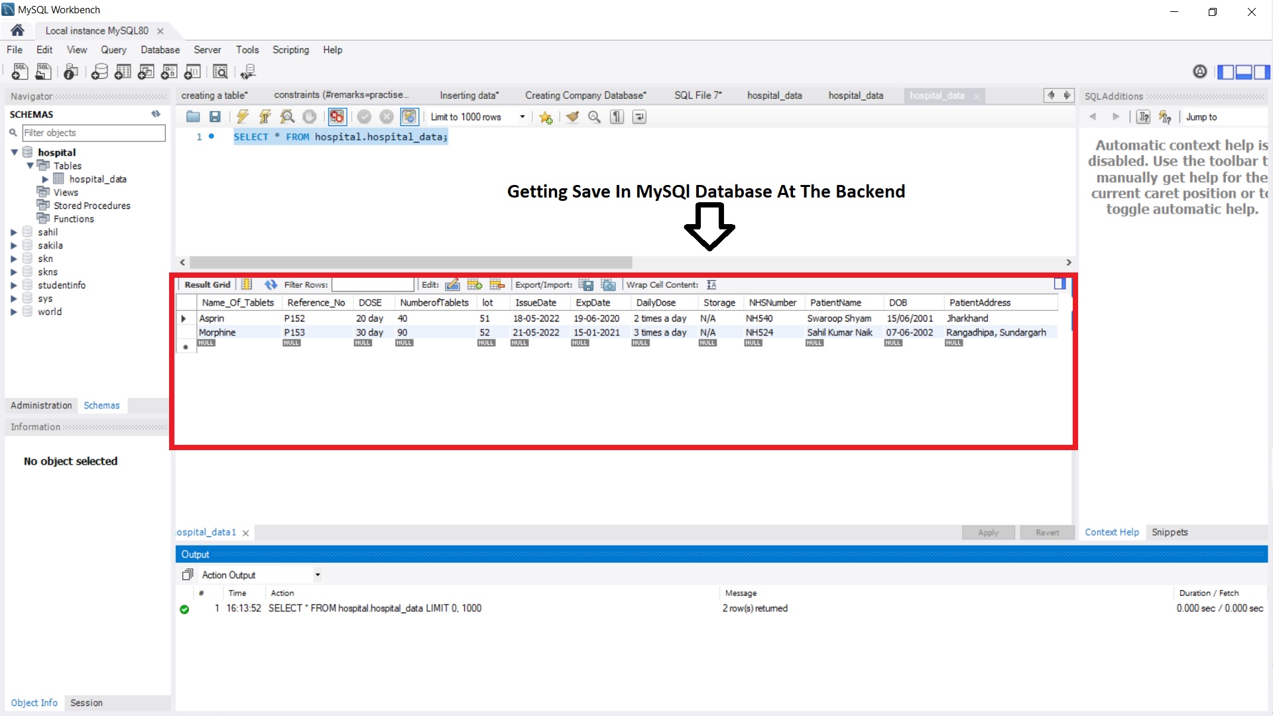This screenshot has height=716, width=1273.
Task: Toggle auto-commit mode button
Action: click(409, 117)
